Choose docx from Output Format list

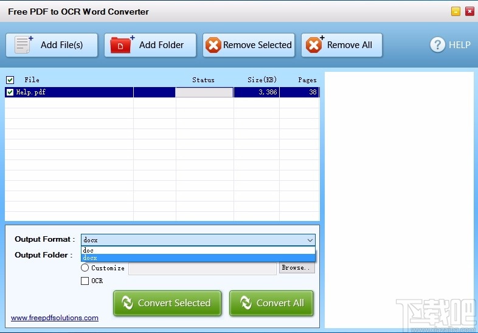coord(198,258)
